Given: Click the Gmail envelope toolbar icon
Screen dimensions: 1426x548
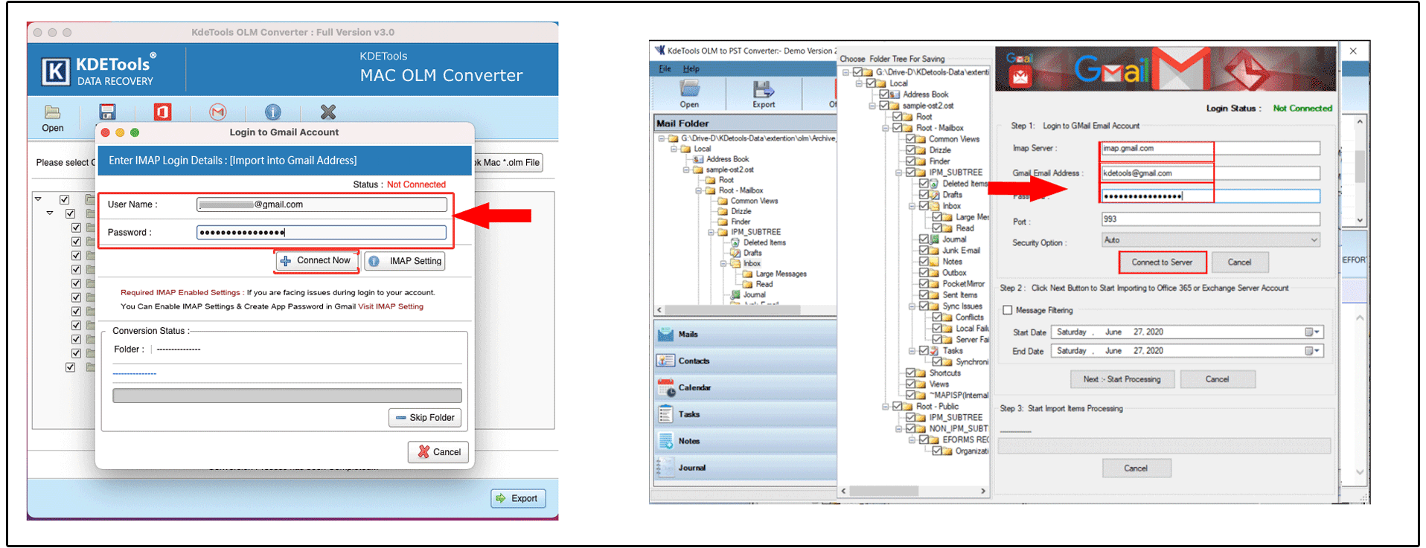Looking at the screenshot, I should 217,112.
